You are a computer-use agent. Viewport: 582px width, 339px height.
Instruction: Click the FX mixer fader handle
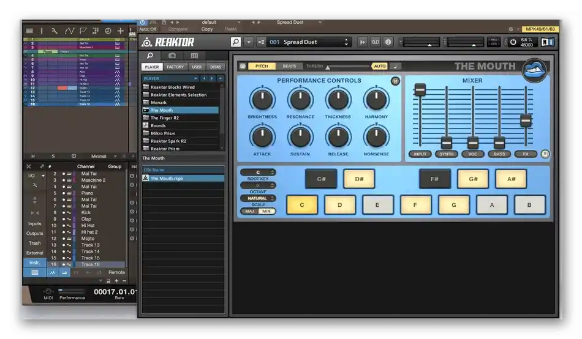point(526,121)
